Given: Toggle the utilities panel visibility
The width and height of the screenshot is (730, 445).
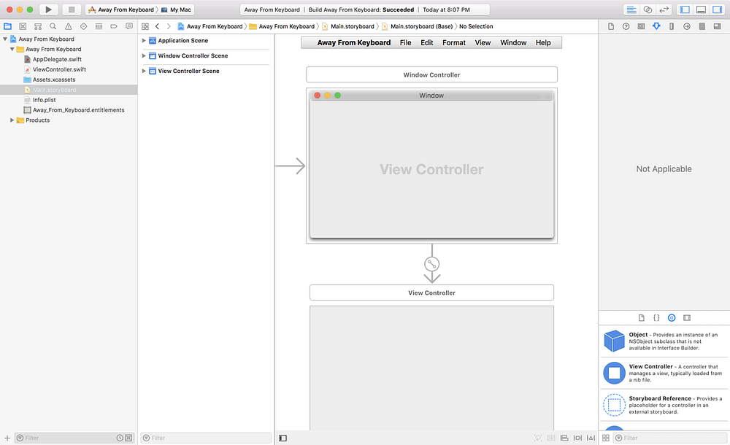Looking at the screenshot, I should (x=717, y=9).
